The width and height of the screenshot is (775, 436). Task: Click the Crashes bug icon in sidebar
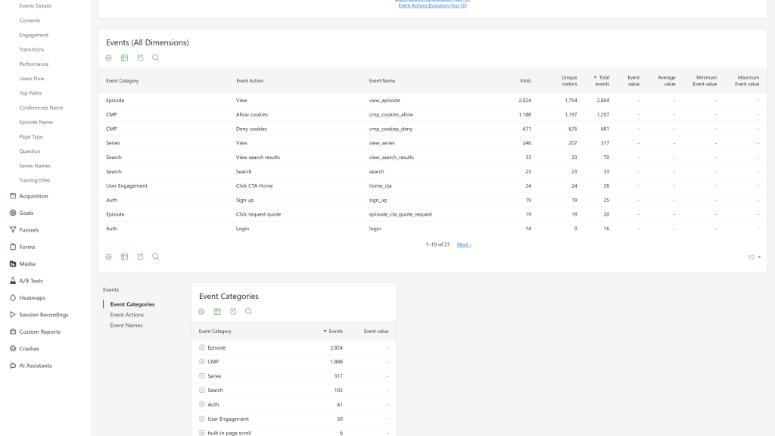click(x=13, y=348)
